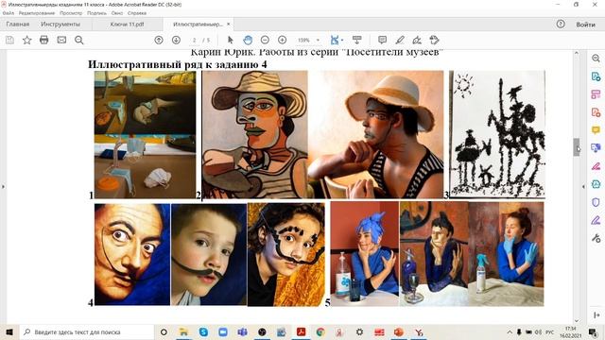Close the Иллюстративные document tab
This screenshot has height=340, width=605.
point(229,24)
